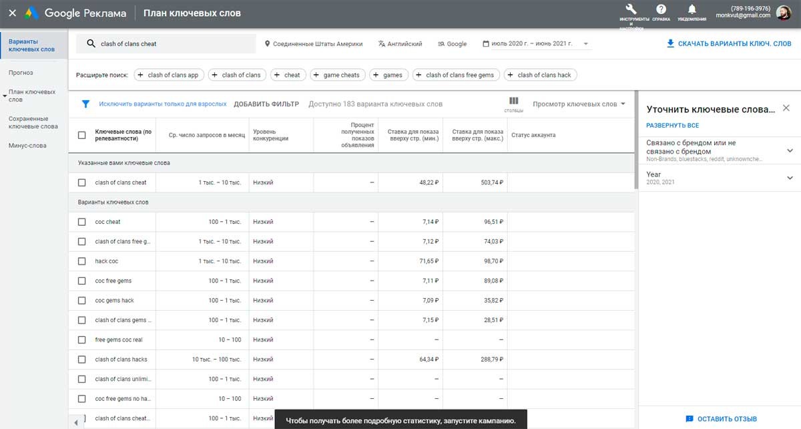Screen dimensions: 801x429
Task: Add 'clash of clans' suggestion chip
Action: (237, 75)
